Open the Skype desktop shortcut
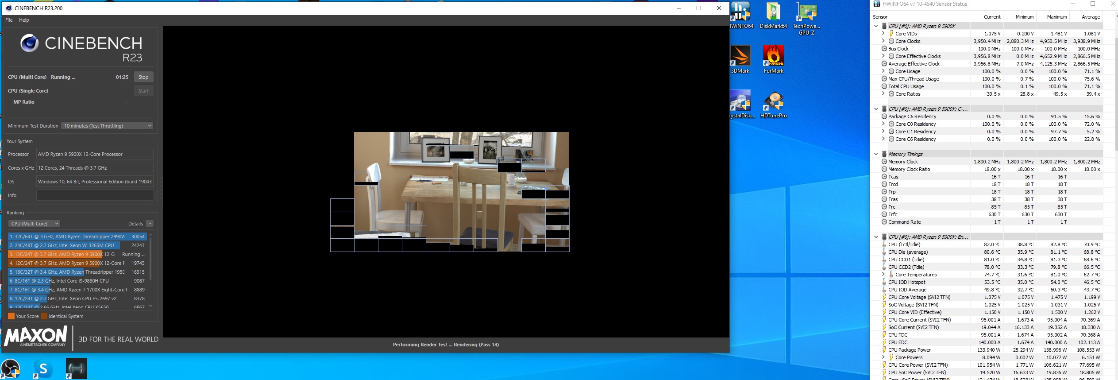The image size is (1118, 380). tap(43, 368)
